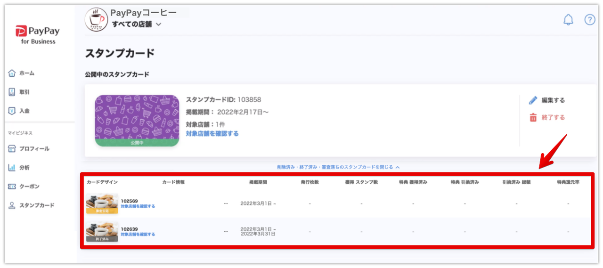Open 分析 in the sidebar

pyautogui.click(x=24, y=168)
